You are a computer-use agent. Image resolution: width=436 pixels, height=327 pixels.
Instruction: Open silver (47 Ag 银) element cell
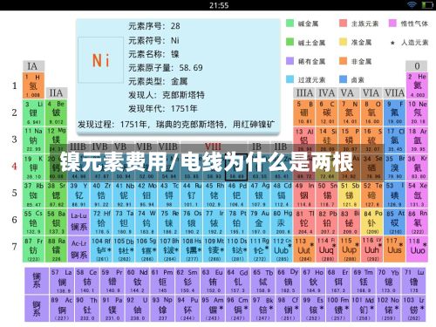259,194
